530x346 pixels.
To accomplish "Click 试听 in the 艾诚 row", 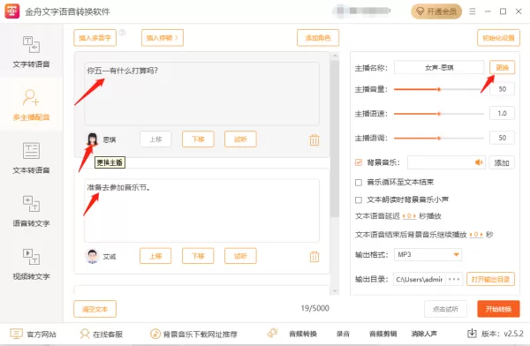I will (240, 256).
